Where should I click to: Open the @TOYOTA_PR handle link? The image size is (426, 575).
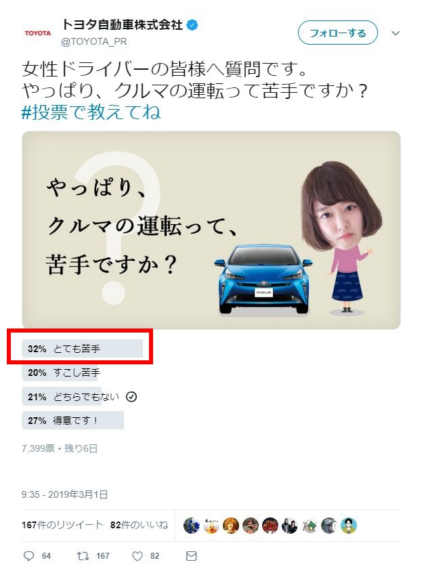94,42
